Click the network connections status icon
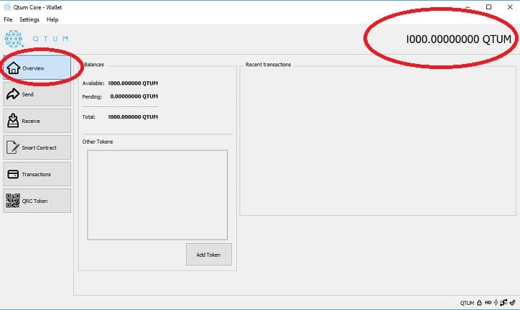Screen dimensions: 520x310 click(x=503, y=303)
